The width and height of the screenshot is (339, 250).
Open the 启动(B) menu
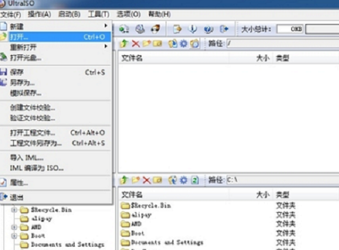pyautogui.click(x=69, y=15)
